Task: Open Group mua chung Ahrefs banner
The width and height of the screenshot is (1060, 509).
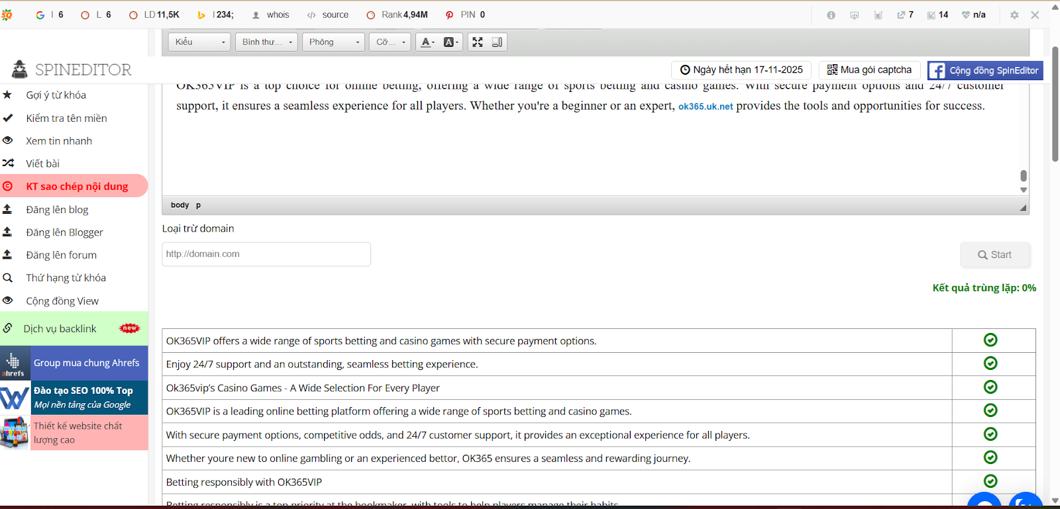Action: [74, 363]
